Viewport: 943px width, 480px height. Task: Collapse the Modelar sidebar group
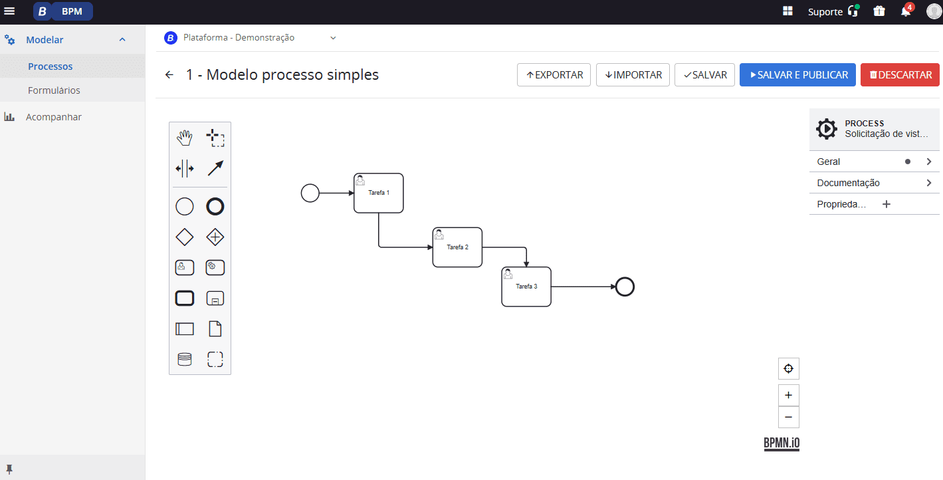click(x=122, y=40)
